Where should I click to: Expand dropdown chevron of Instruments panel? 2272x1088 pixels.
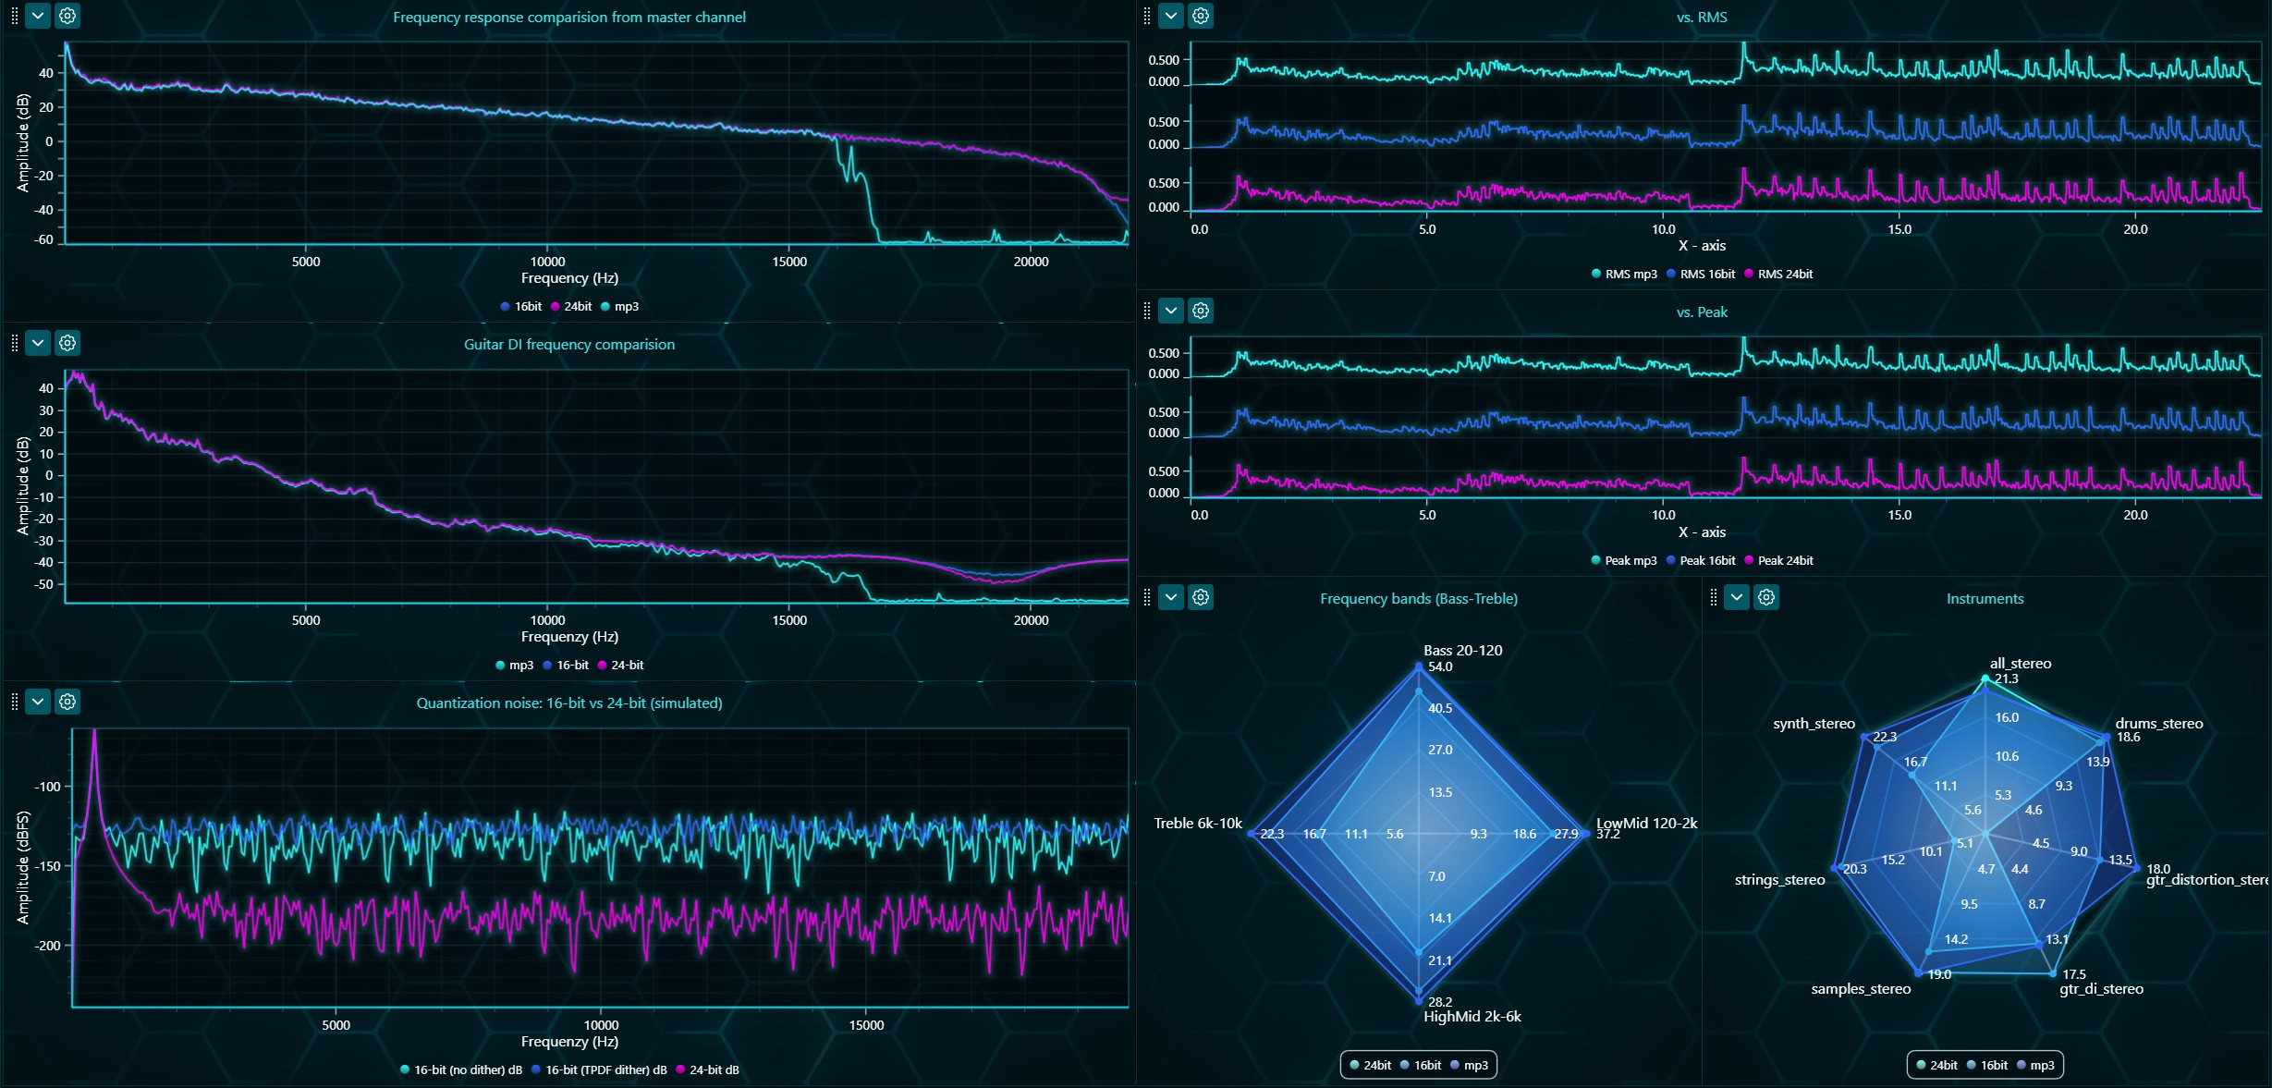coord(1737,597)
